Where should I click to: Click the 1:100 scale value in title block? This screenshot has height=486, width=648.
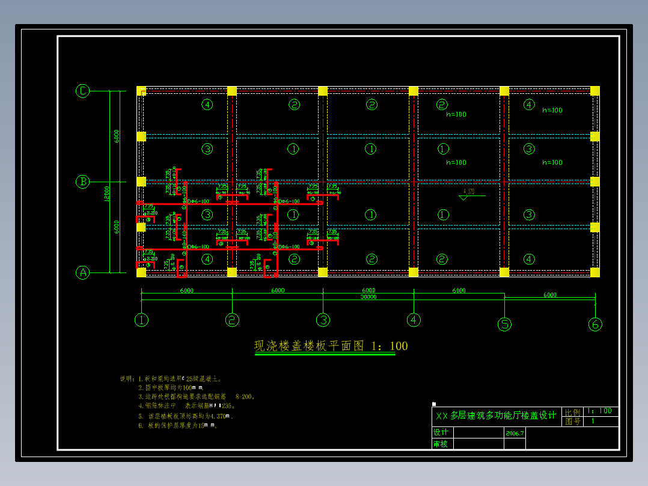point(599,411)
